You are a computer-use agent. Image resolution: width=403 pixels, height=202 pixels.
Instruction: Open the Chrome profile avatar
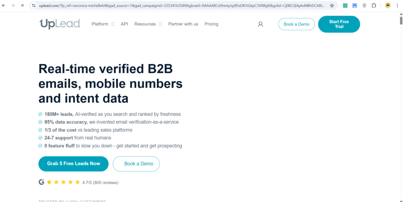pos(388,5)
